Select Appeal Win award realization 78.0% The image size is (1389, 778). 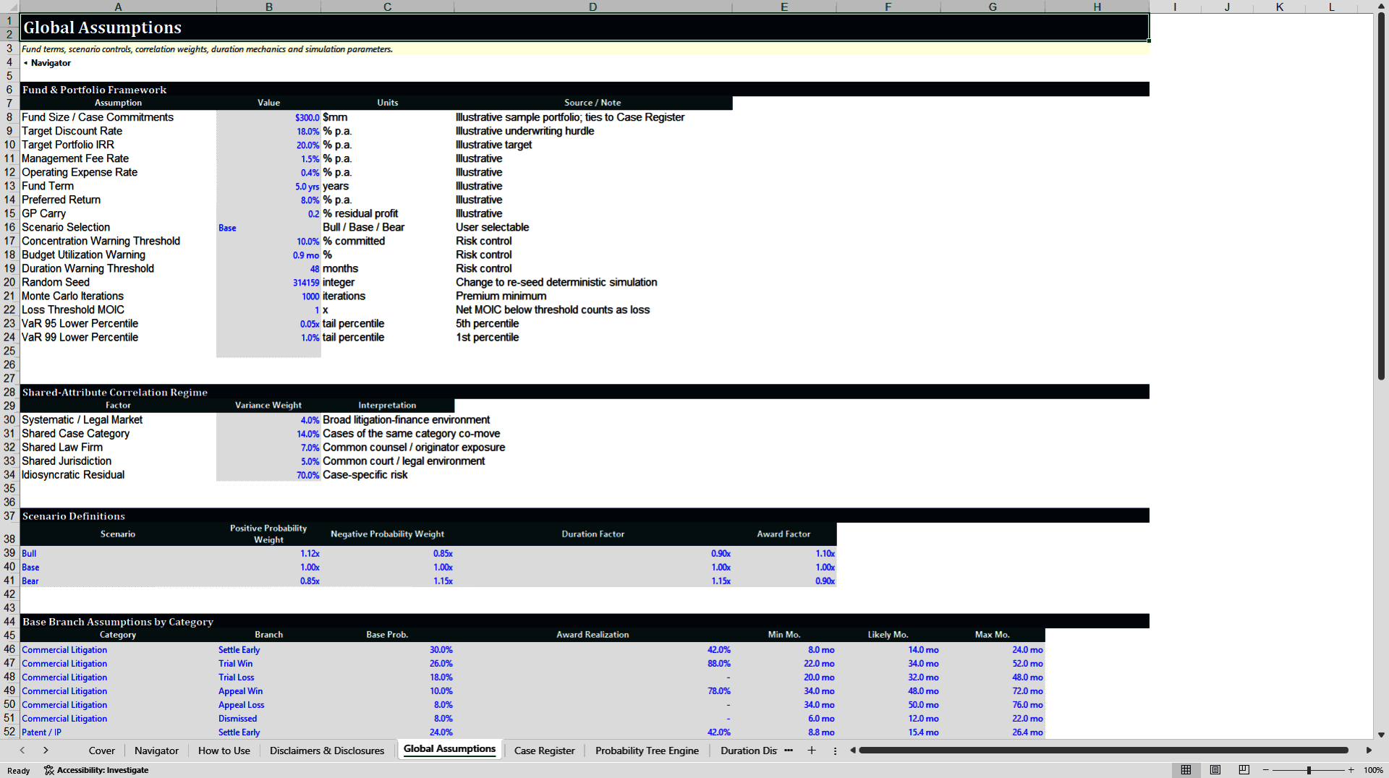592,691
